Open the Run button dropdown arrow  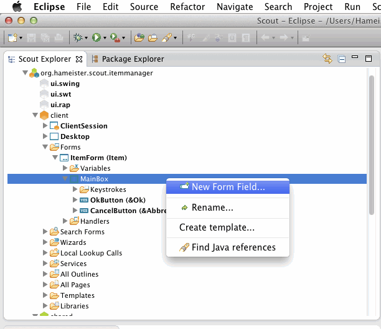pos(105,38)
